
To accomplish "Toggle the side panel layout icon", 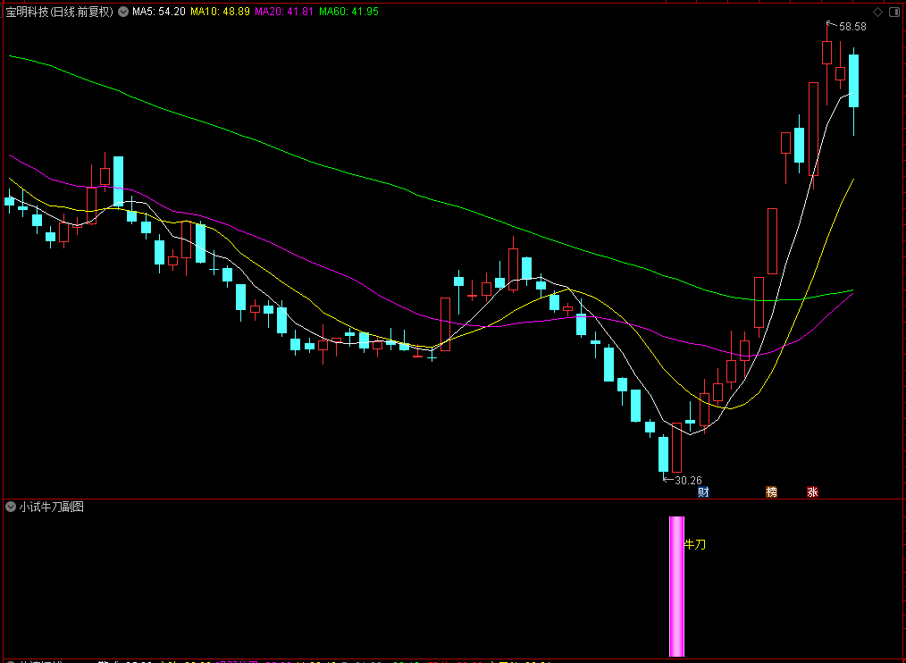I will pyautogui.click(x=893, y=13).
